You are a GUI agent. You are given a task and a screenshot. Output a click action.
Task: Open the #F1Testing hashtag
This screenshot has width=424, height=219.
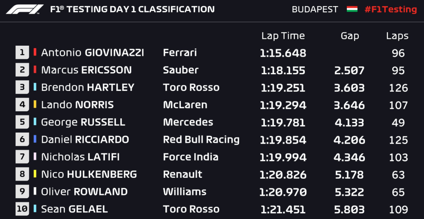coord(391,9)
